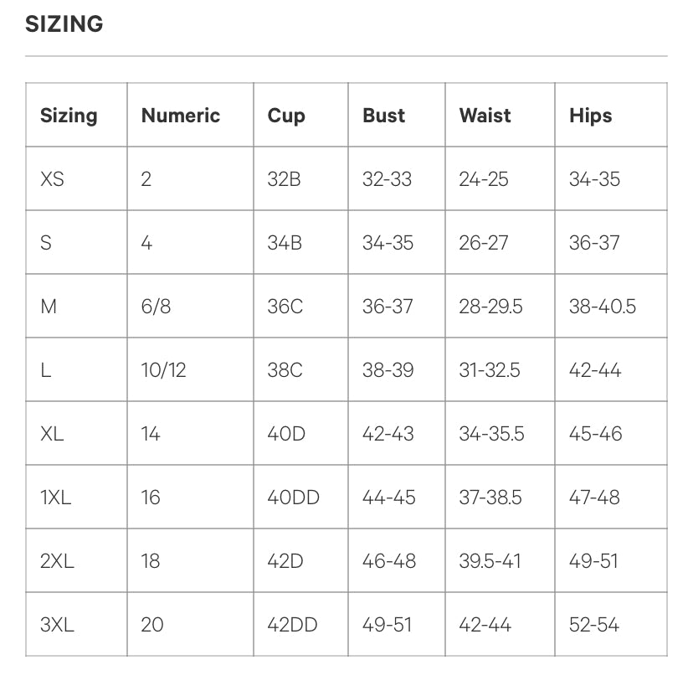
Task: Click the 3XL size cell
Action: (x=57, y=624)
